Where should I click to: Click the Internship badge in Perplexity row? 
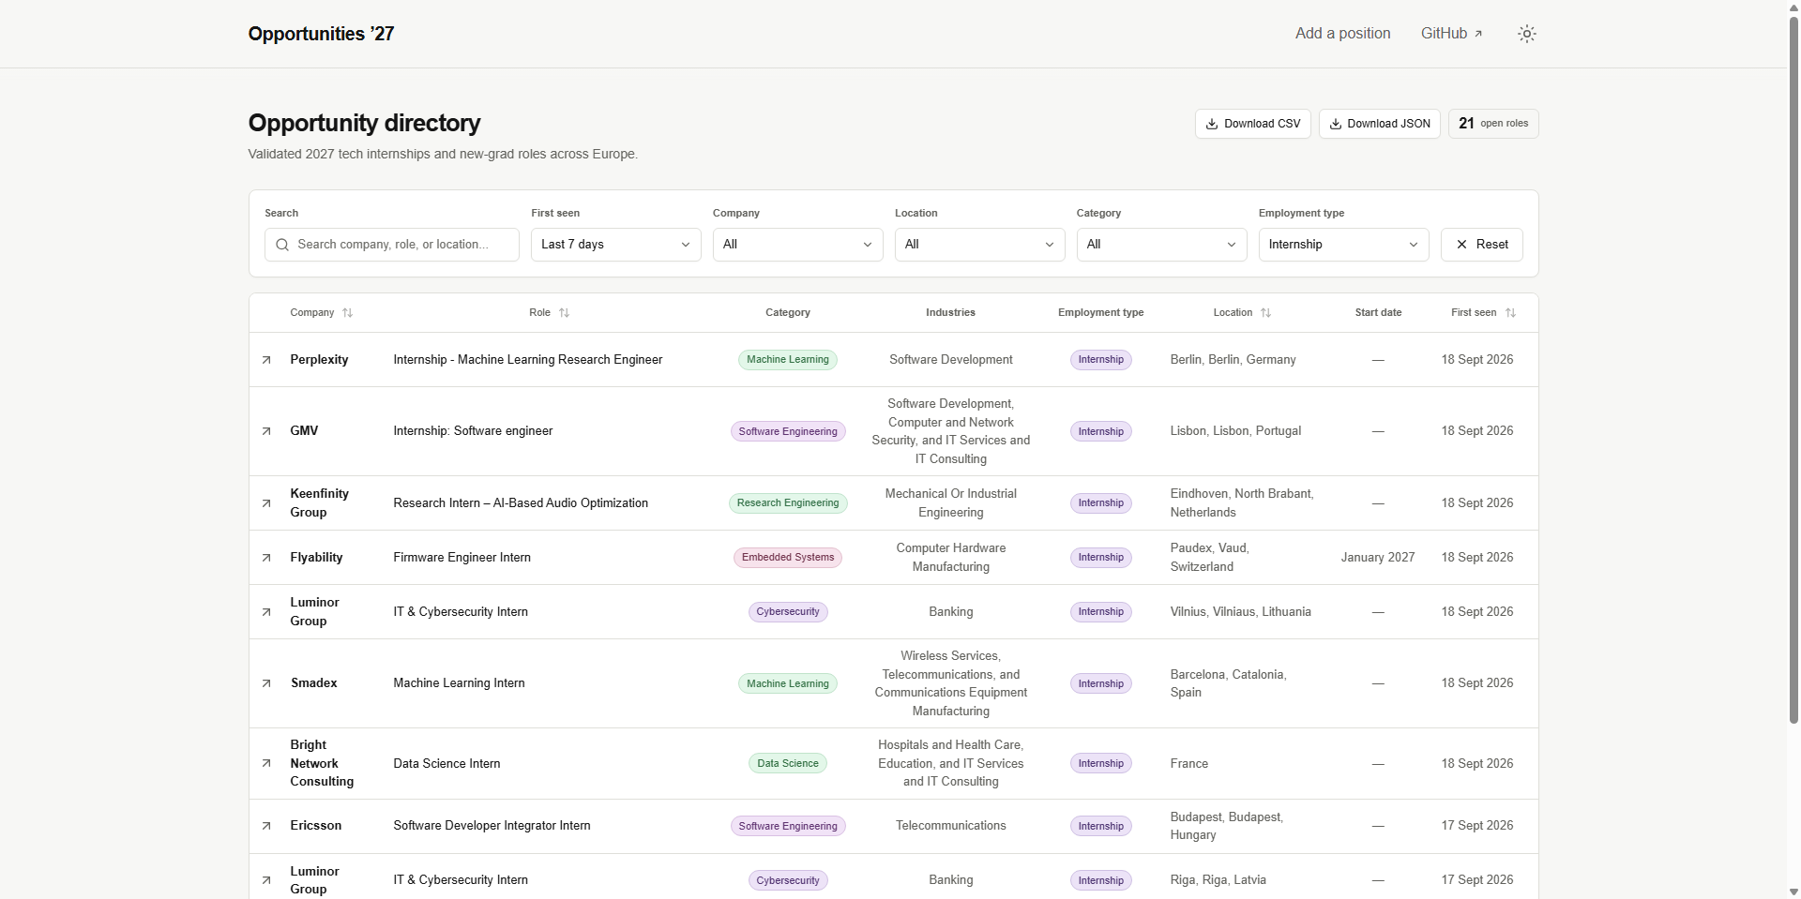coord(1100,360)
